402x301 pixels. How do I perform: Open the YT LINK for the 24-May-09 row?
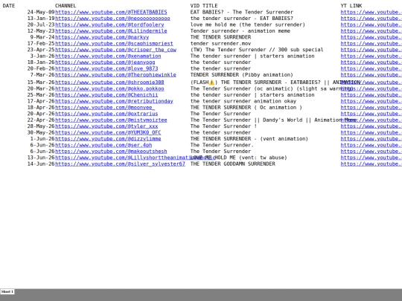[371, 12]
